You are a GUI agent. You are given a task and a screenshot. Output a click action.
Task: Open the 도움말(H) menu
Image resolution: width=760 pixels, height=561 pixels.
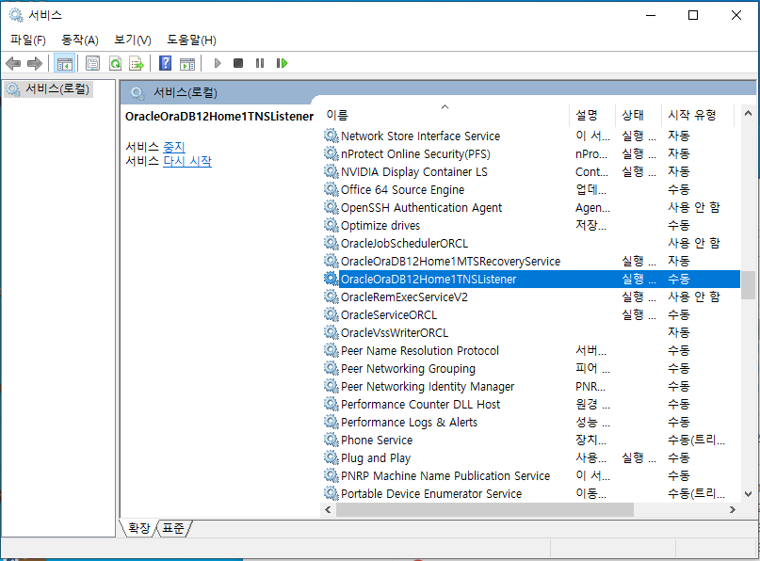pyautogui.click(x=191, y=40)
